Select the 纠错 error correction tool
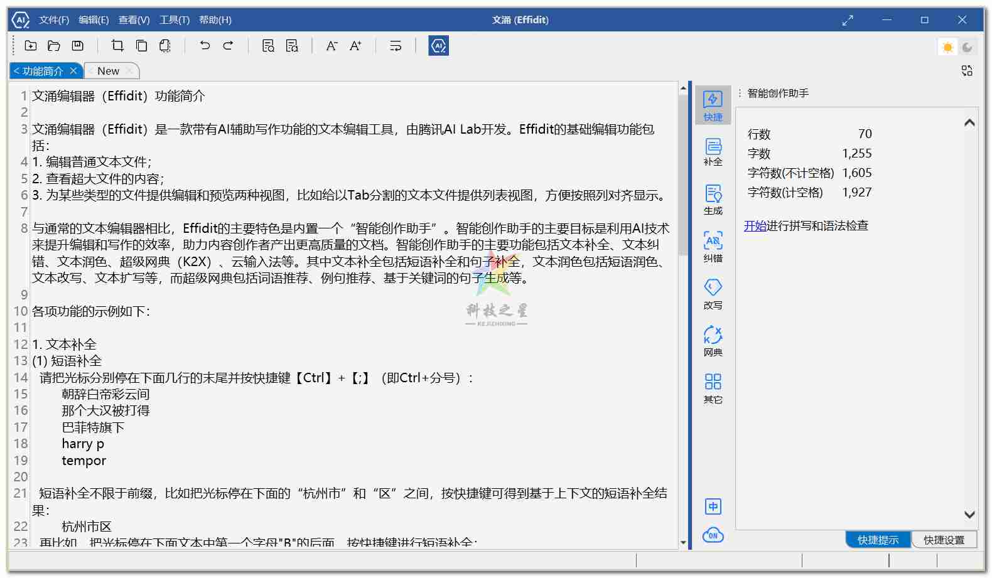Image resolution: width=992 pixels, height=578 pixels. [713, 247]
